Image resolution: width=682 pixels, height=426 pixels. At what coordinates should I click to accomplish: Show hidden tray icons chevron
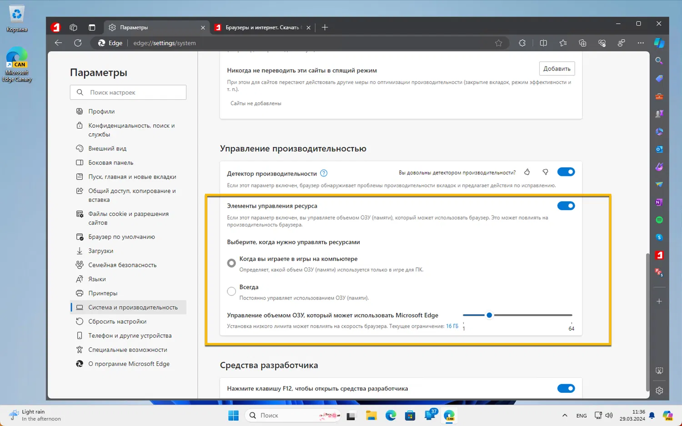565,416
